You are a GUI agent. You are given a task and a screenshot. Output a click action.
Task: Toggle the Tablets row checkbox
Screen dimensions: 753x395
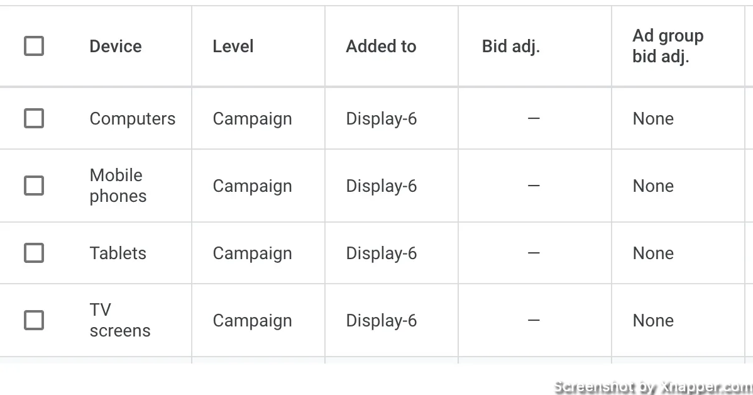(x=34, y=253)
